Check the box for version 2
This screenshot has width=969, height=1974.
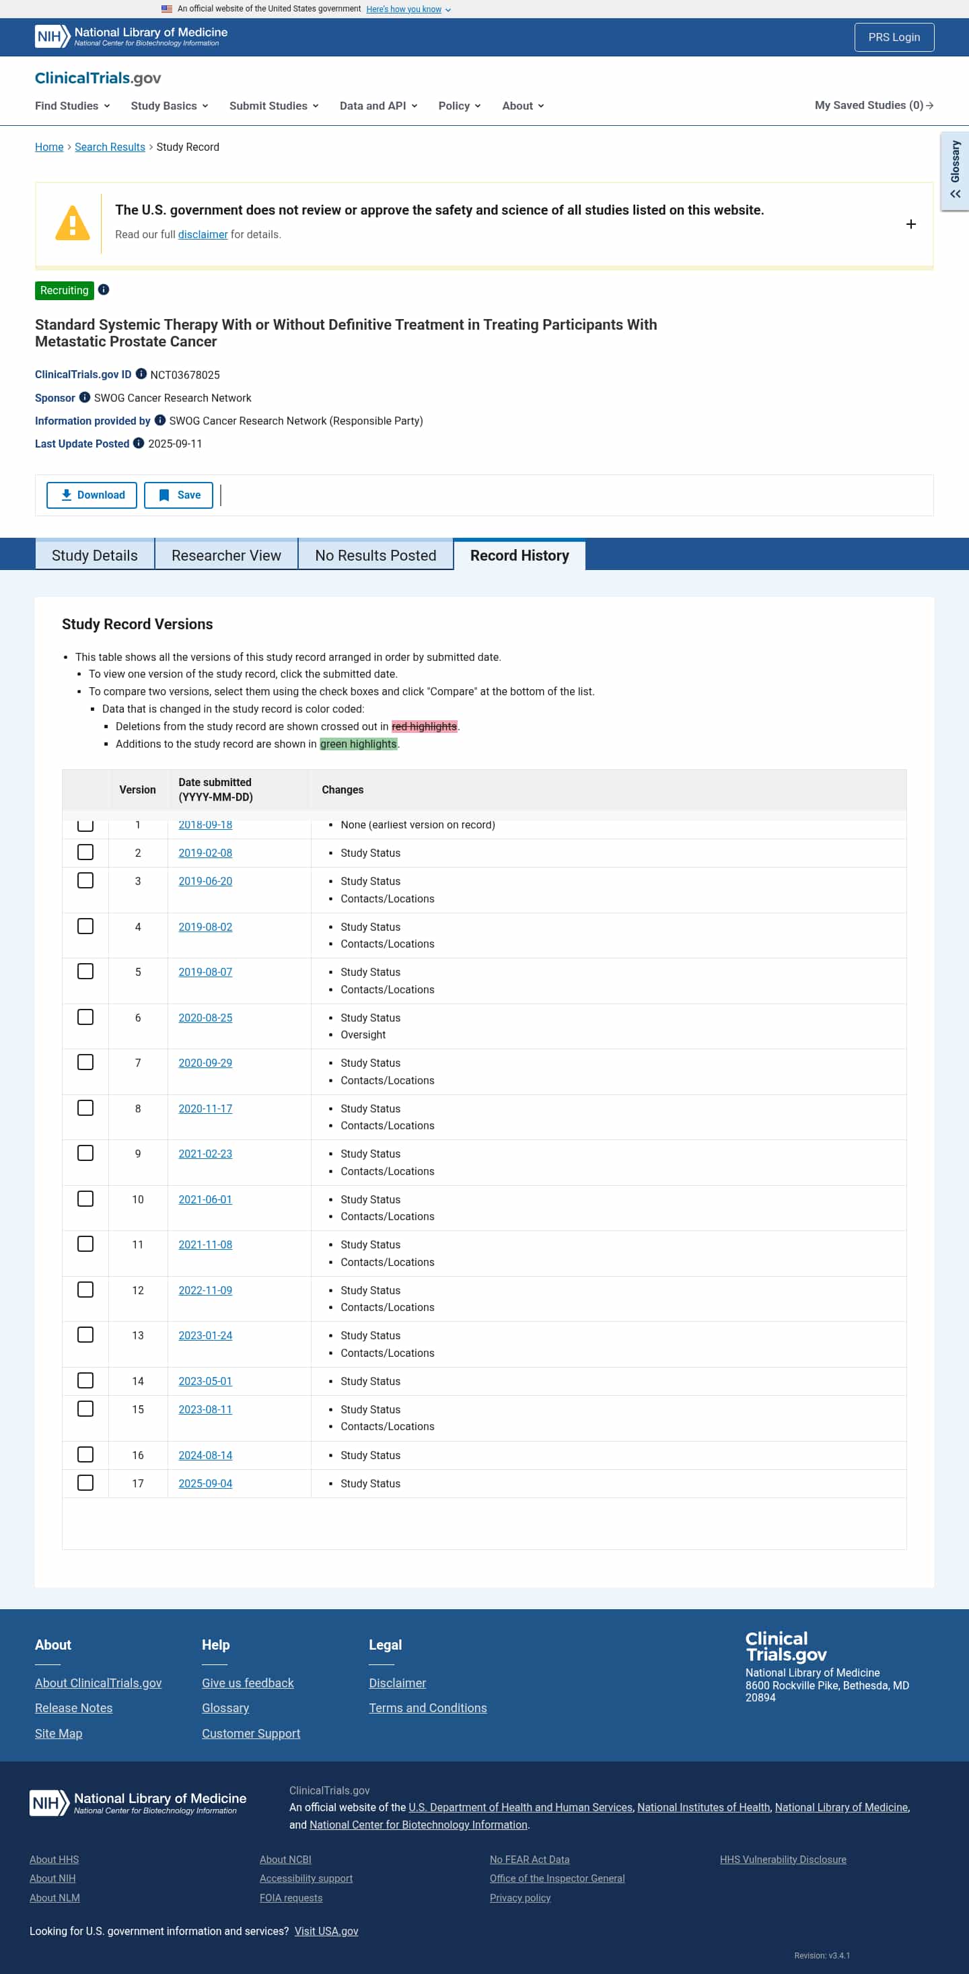click(85, 852)
